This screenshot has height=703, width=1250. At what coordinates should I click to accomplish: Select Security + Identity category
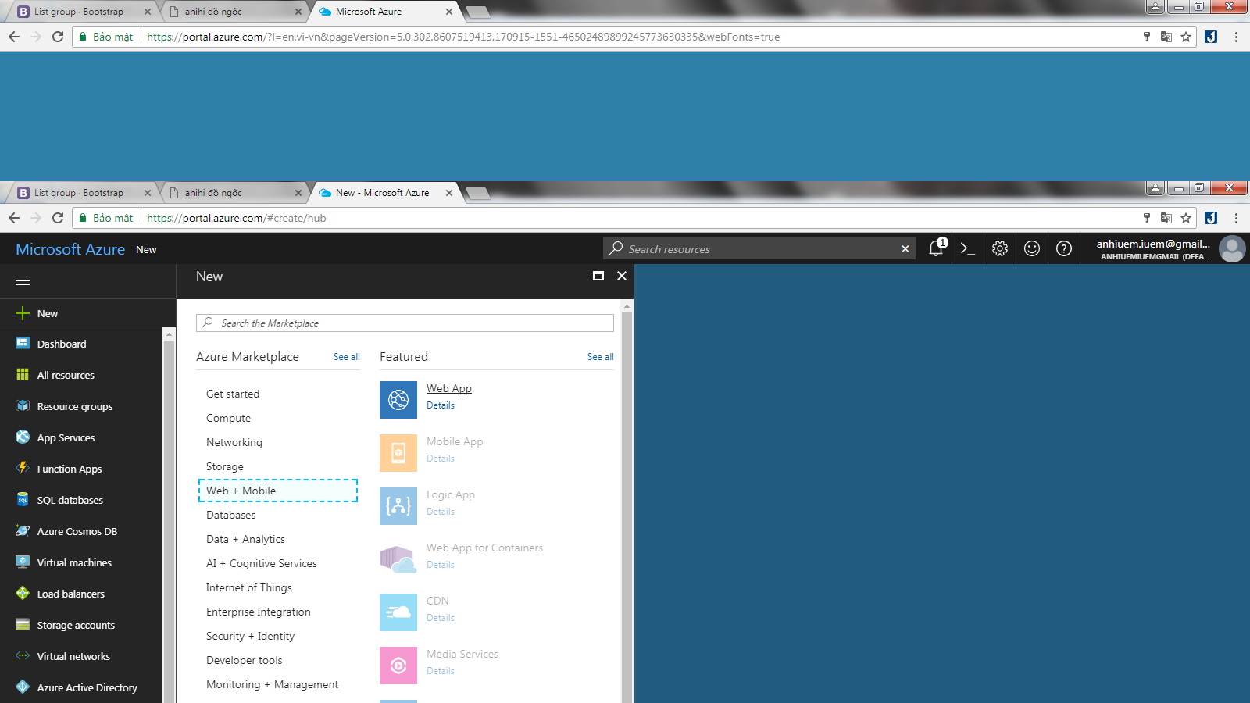(x=251, y=636)
